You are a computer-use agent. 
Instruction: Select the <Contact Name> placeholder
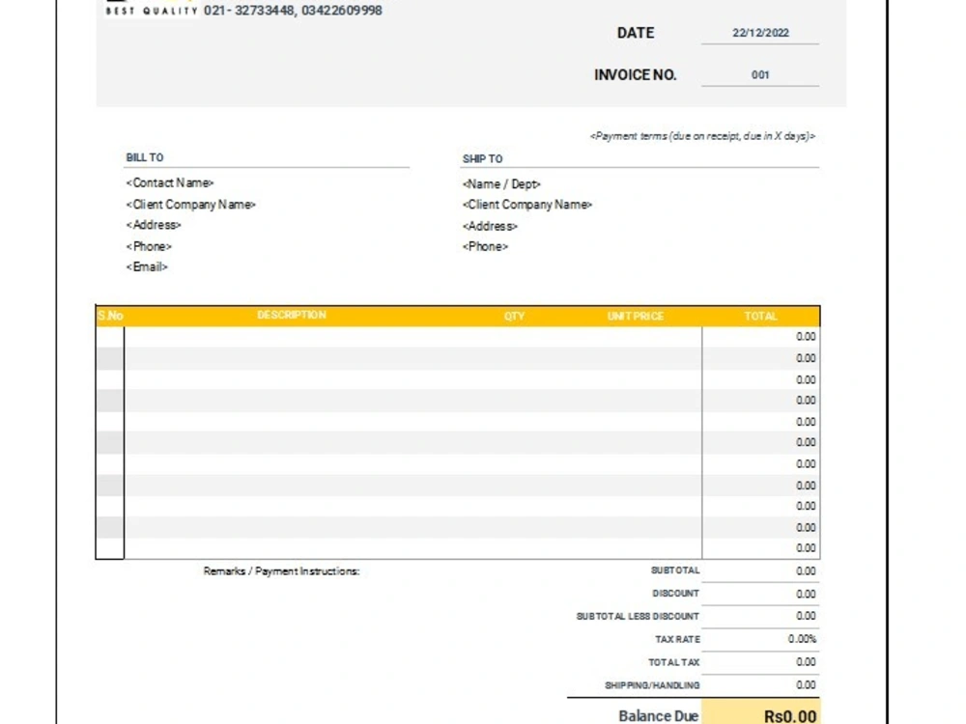tap(169, 182)
